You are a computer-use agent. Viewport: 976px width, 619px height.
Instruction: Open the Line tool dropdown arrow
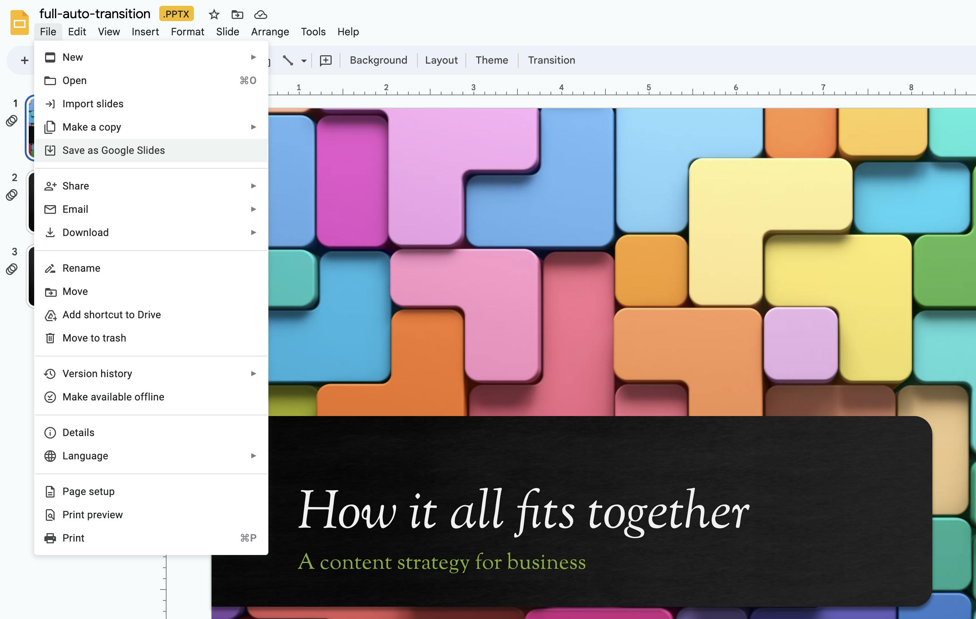[x=303, y=60]
